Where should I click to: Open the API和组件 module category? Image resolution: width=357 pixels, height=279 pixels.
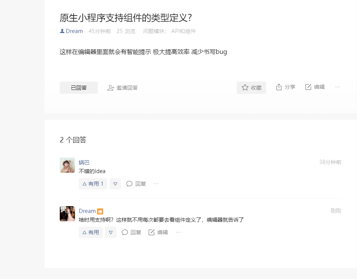point(183,31)
